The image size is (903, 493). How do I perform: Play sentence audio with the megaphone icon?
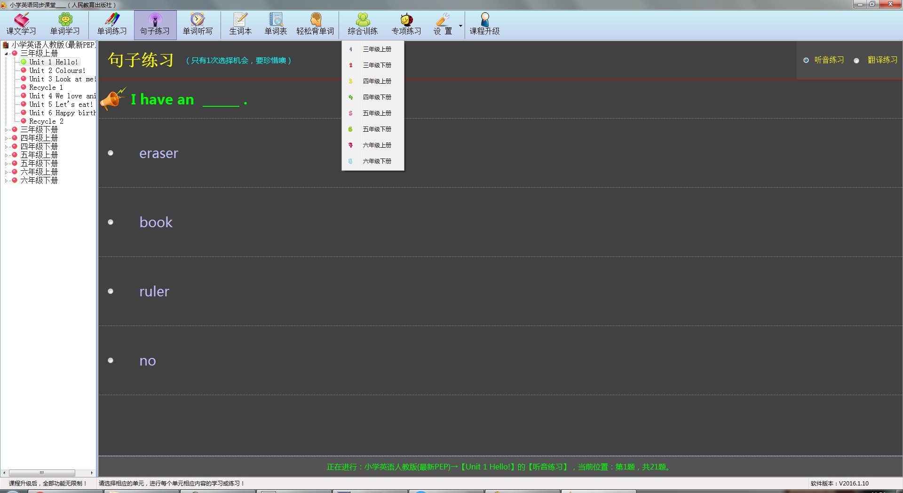click(113, 99)
